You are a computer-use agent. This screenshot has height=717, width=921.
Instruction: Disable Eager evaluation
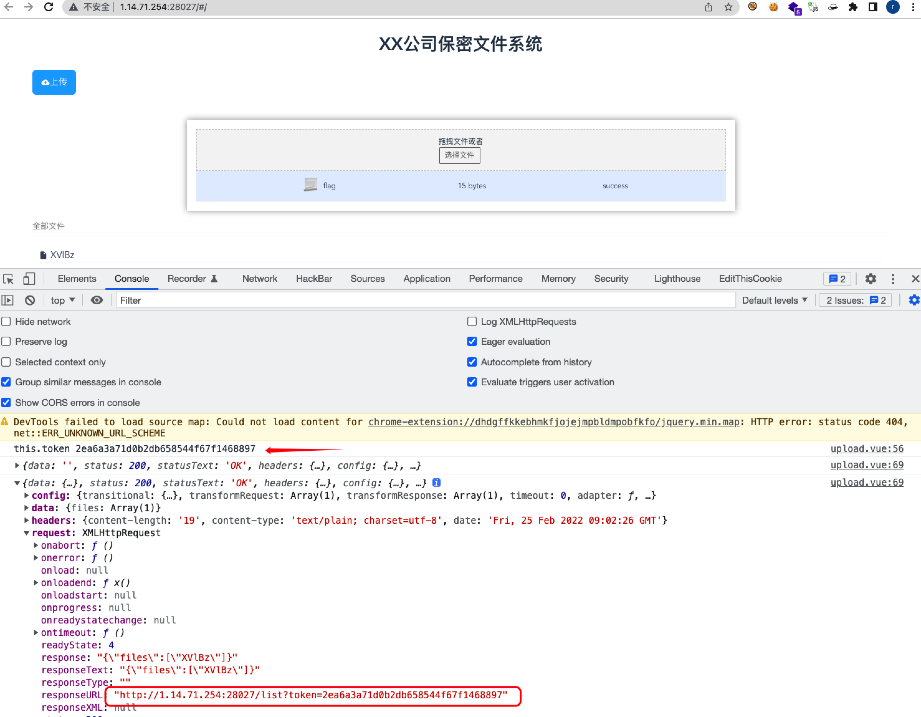tap(472, 341)
